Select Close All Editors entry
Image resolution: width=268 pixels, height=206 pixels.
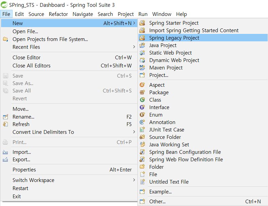(69, 65)
